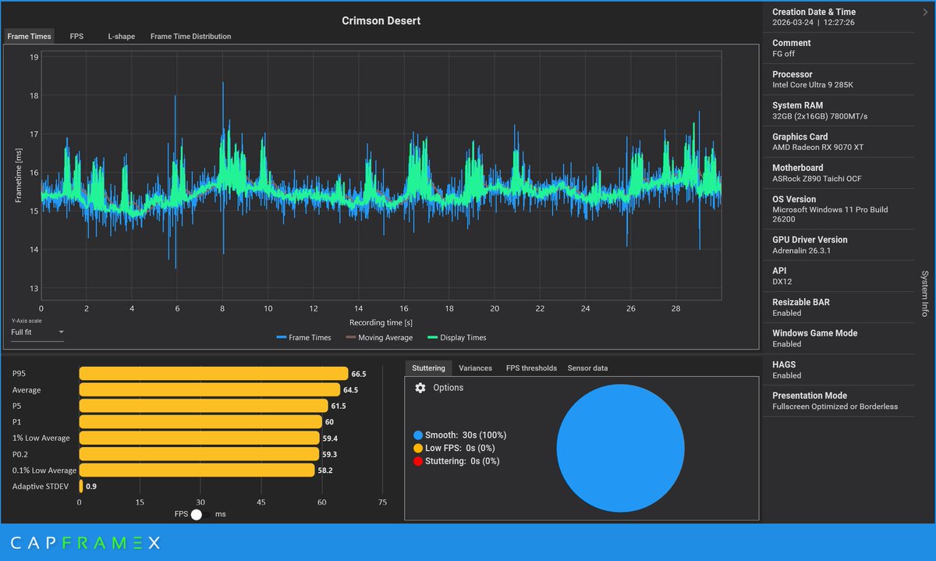Click the Windows Game Mode heading
The width and height of the screenshot is (936, 561).
(814, 333)
